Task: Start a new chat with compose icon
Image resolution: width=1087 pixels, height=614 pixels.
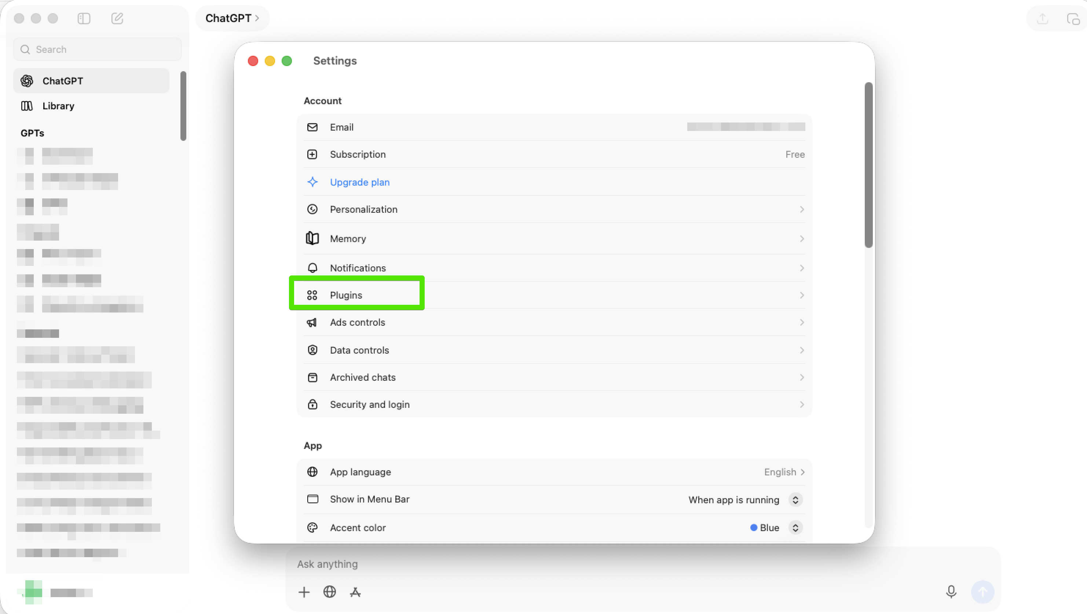Action: click(117, 18)
